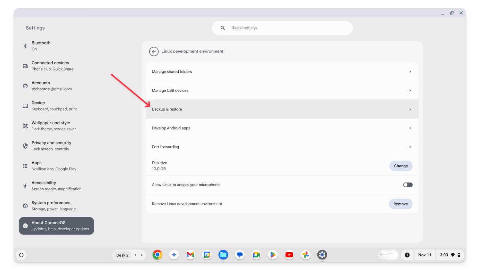The width and height of the screenshot is (480, 270).
Task: Click the System preferences gear icon
Action: 25,206
